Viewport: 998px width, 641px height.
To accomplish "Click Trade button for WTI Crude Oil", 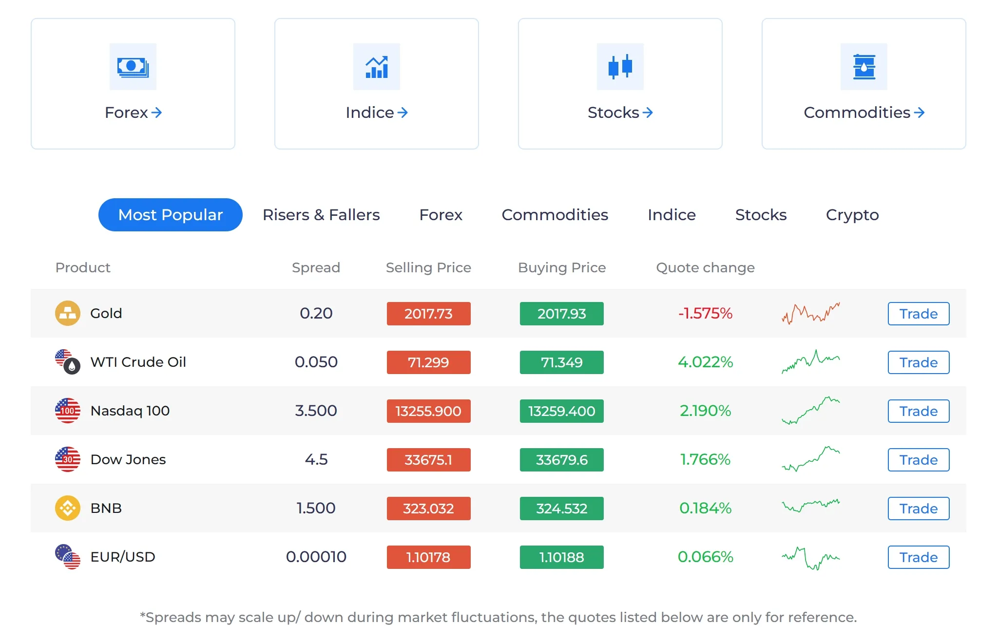I will (x=919, y=362).
